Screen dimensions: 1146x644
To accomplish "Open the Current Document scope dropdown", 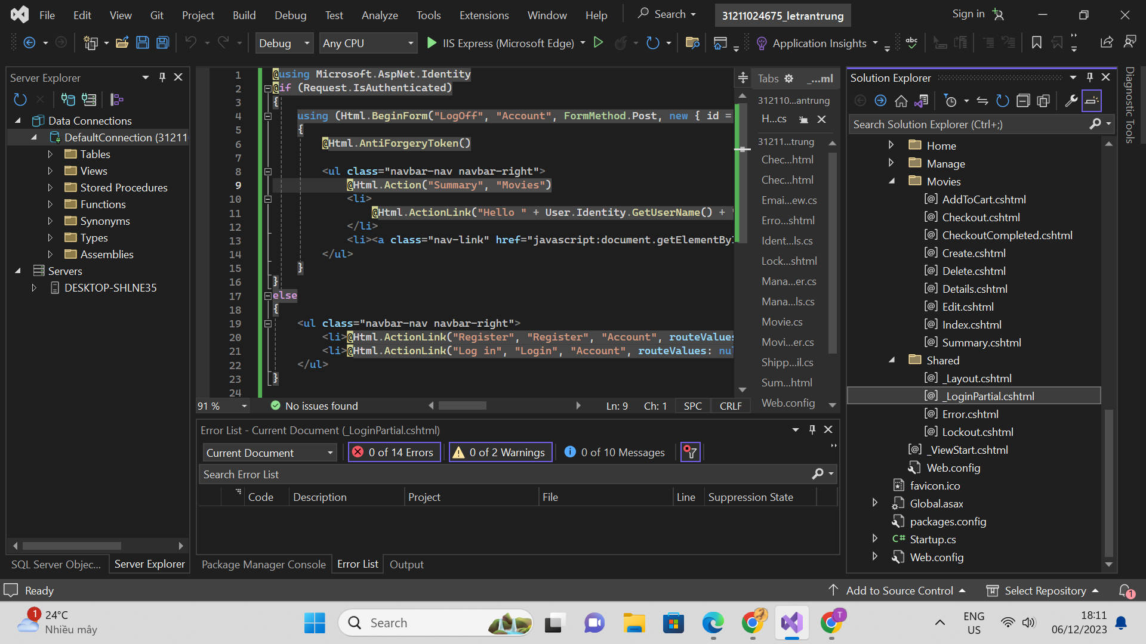I will point(269,453).
